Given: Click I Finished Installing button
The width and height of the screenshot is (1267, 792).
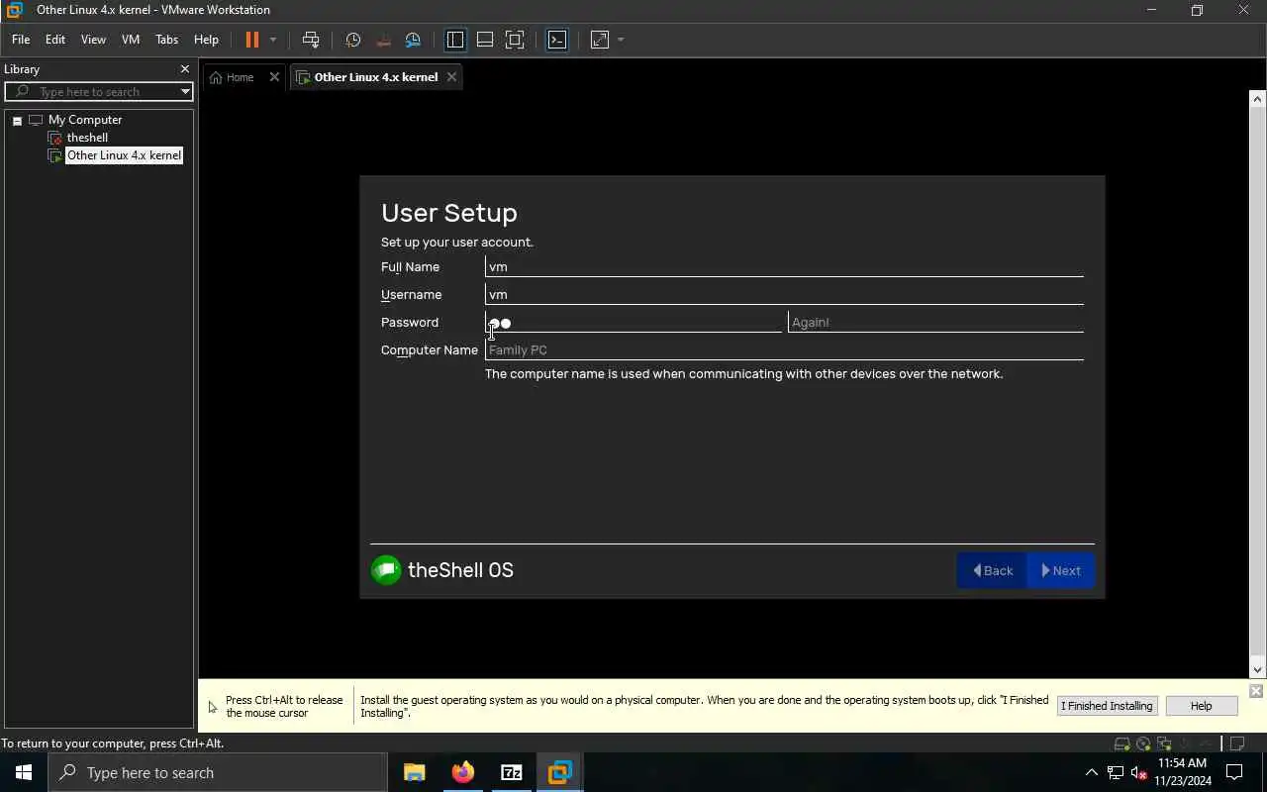Looking at the screenshot, I should point(1107,706).
